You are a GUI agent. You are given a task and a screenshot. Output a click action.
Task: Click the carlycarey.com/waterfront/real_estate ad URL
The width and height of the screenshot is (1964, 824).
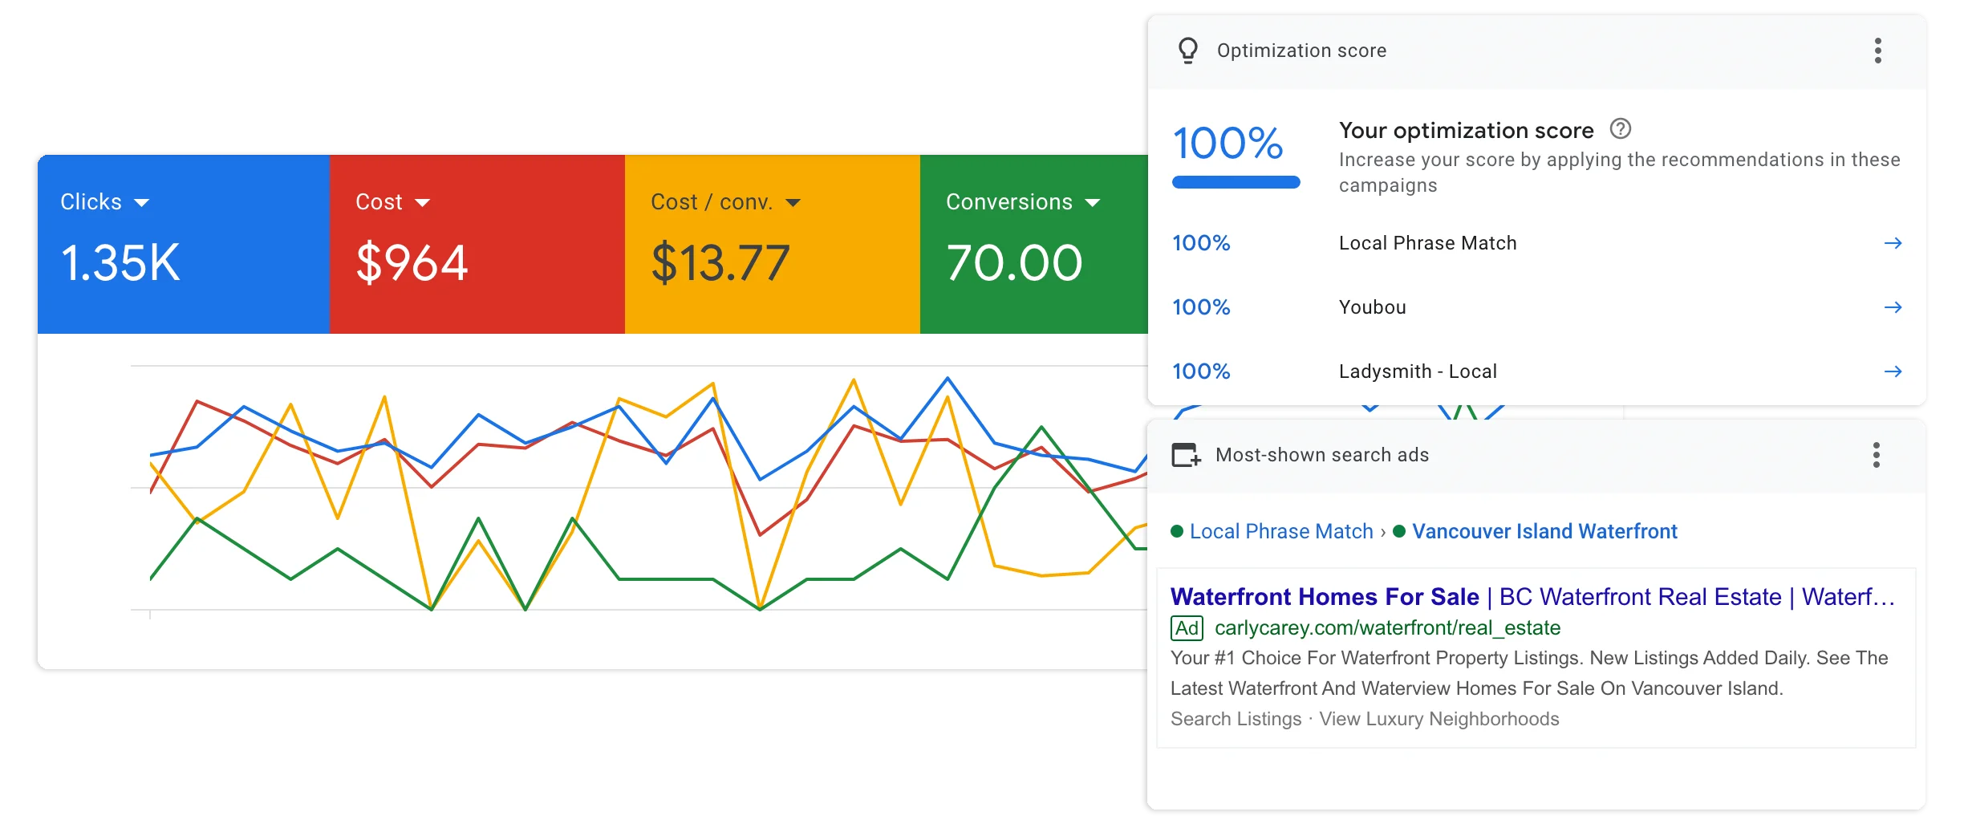pyautogui.click(x=1386, y=627)
